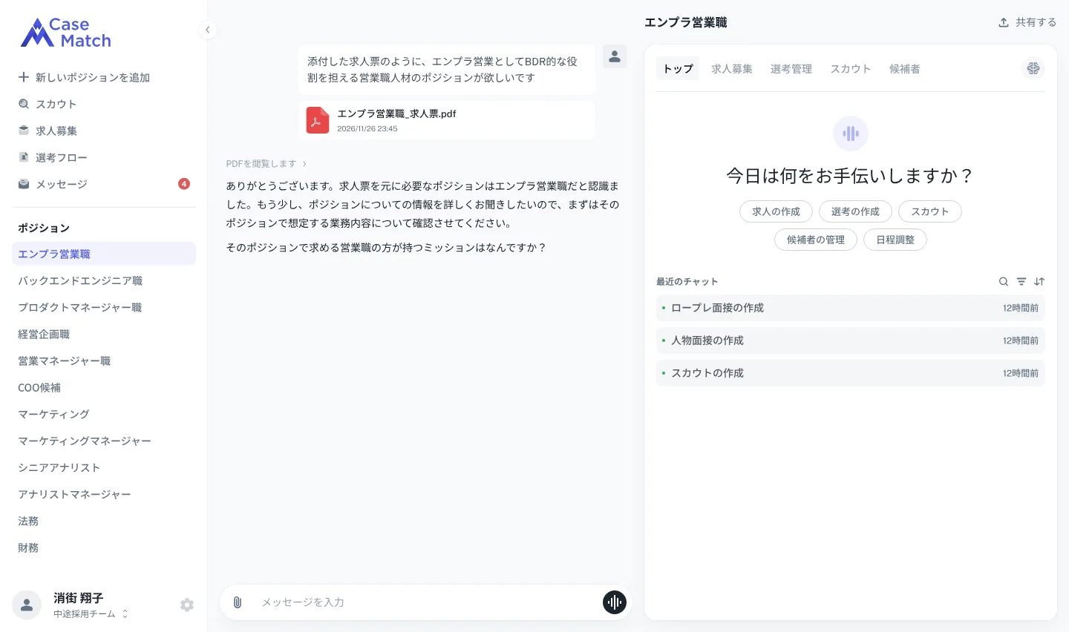The height and width of the screenshot is (632, 1069).
Task: Switch to the 候補者 tab
Action: (905, 68)
